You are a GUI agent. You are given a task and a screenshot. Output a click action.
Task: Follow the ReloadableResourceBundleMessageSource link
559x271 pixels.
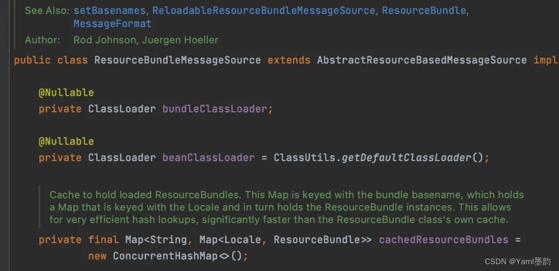264,11
